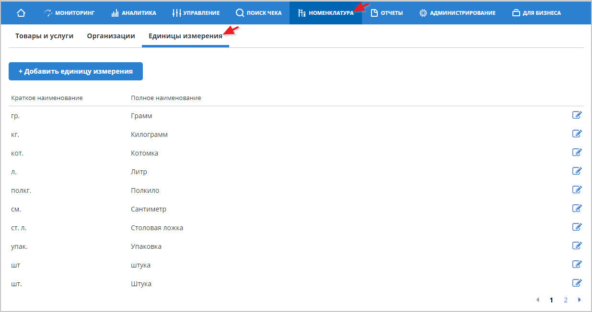Switch to Товары и услуги tab
The height and width of the screenshot is (312, 592).
[x=44, y=36]
